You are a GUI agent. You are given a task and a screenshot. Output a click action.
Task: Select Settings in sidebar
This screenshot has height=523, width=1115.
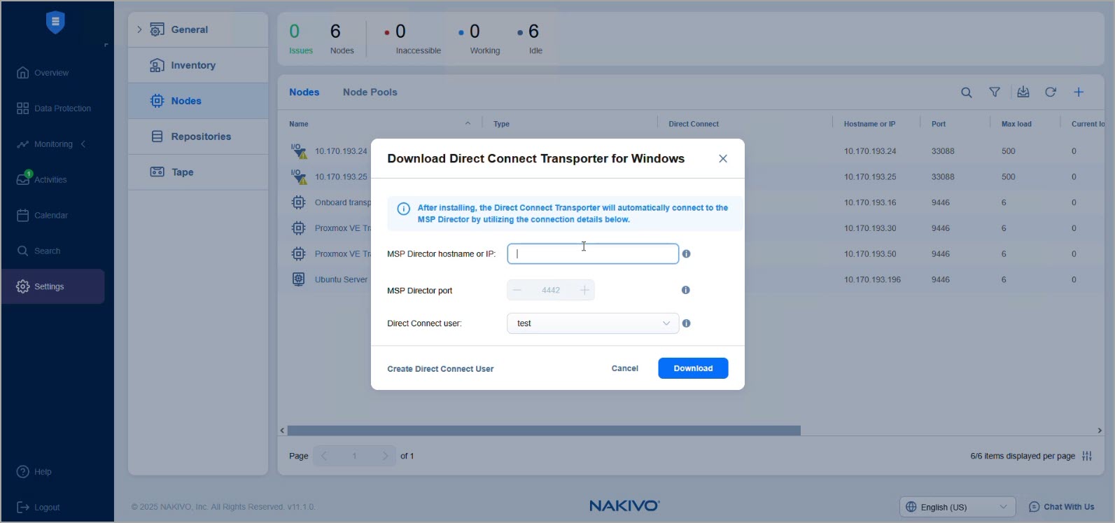[53, 286]
